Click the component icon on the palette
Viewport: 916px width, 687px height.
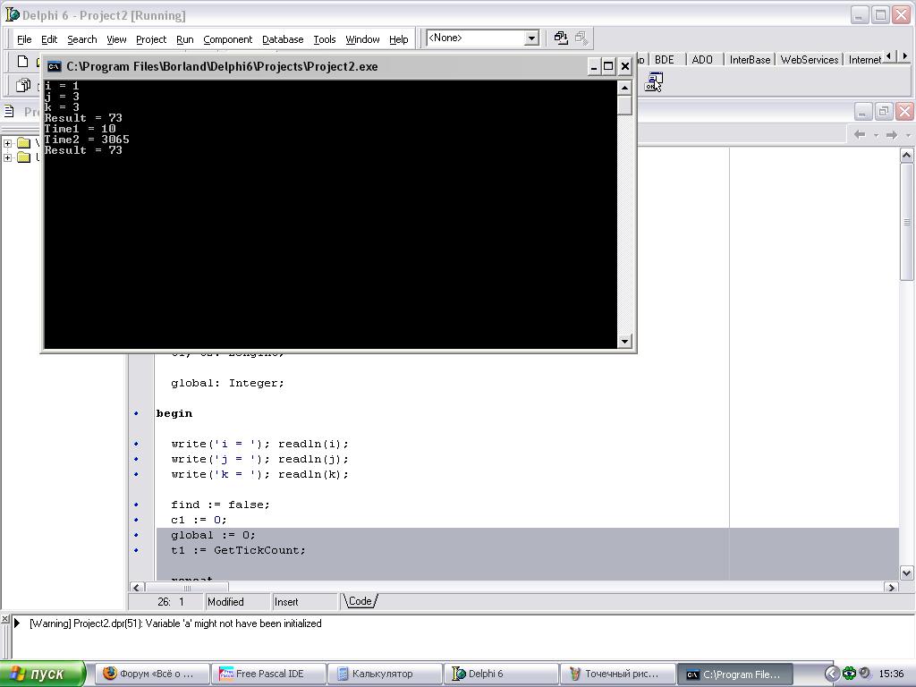[x=654, y=82]
